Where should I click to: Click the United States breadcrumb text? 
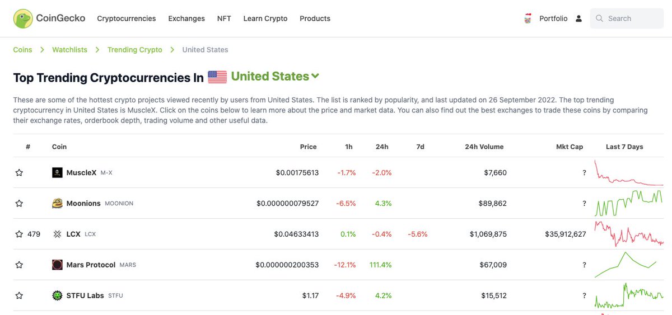click(205, 50)
